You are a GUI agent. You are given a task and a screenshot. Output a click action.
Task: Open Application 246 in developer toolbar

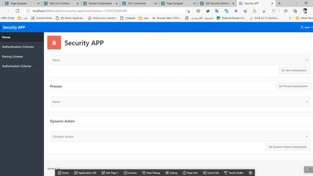tap(85, 173)
